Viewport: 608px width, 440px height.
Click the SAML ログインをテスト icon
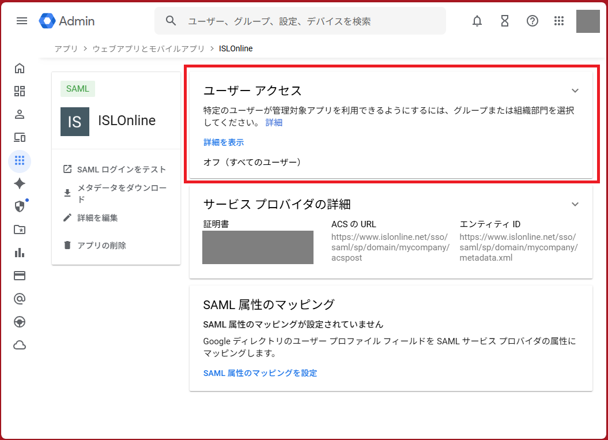(x=67, y=169)
